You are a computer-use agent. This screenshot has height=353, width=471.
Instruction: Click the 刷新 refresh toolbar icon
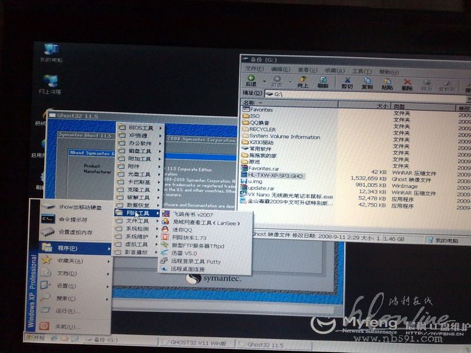[323, 82]
